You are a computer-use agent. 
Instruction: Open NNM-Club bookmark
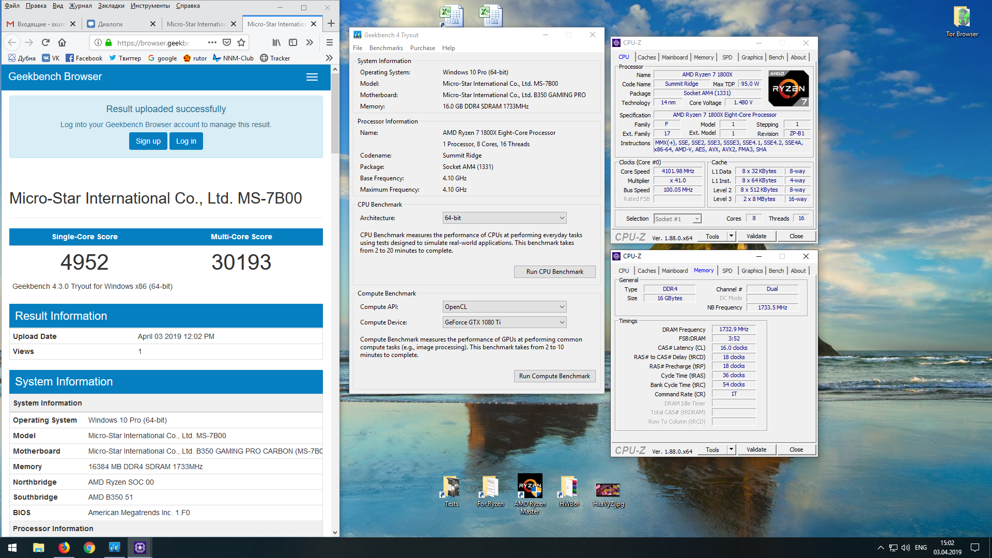pyautogui.click(x=233, y=58)
